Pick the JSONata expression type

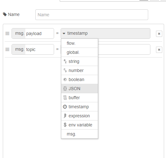coord(79,116)
